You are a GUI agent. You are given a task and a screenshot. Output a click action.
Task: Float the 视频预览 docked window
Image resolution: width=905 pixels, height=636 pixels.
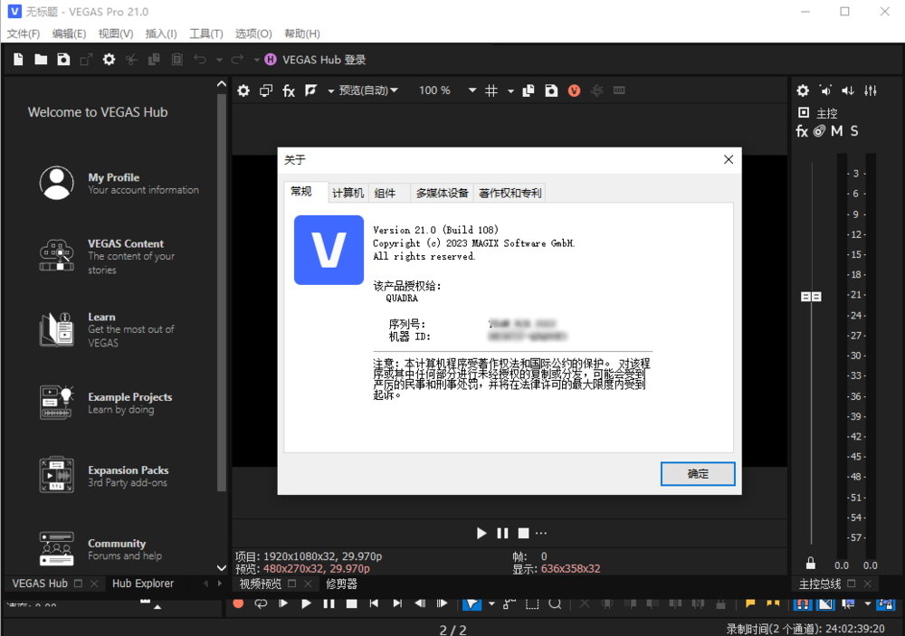click(x=292, y=584)
